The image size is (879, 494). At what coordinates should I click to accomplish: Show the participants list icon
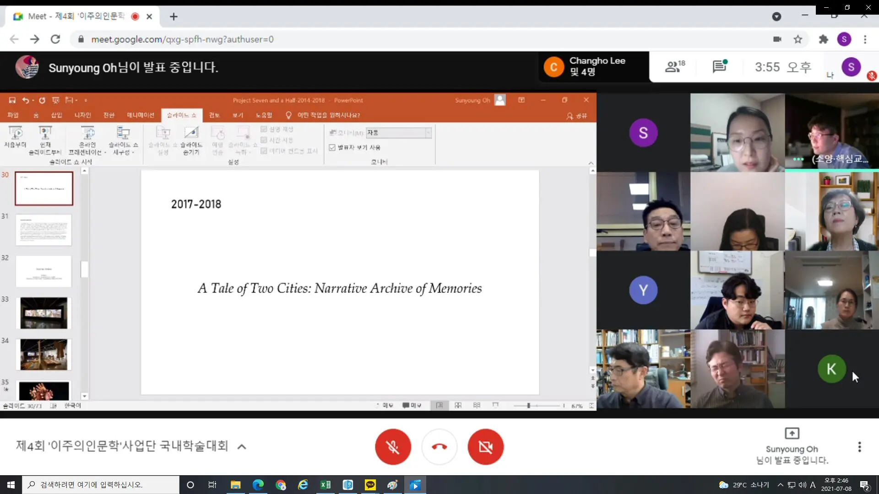tap(675, 67)
